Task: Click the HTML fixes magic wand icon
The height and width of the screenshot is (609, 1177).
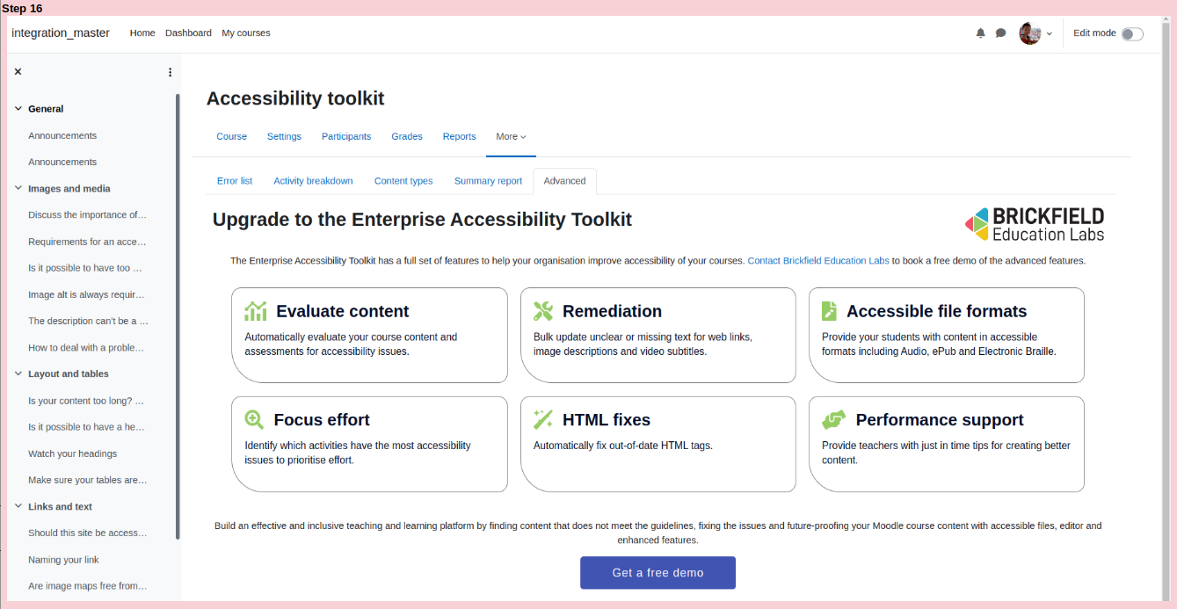Action: (x=543, y=420)
